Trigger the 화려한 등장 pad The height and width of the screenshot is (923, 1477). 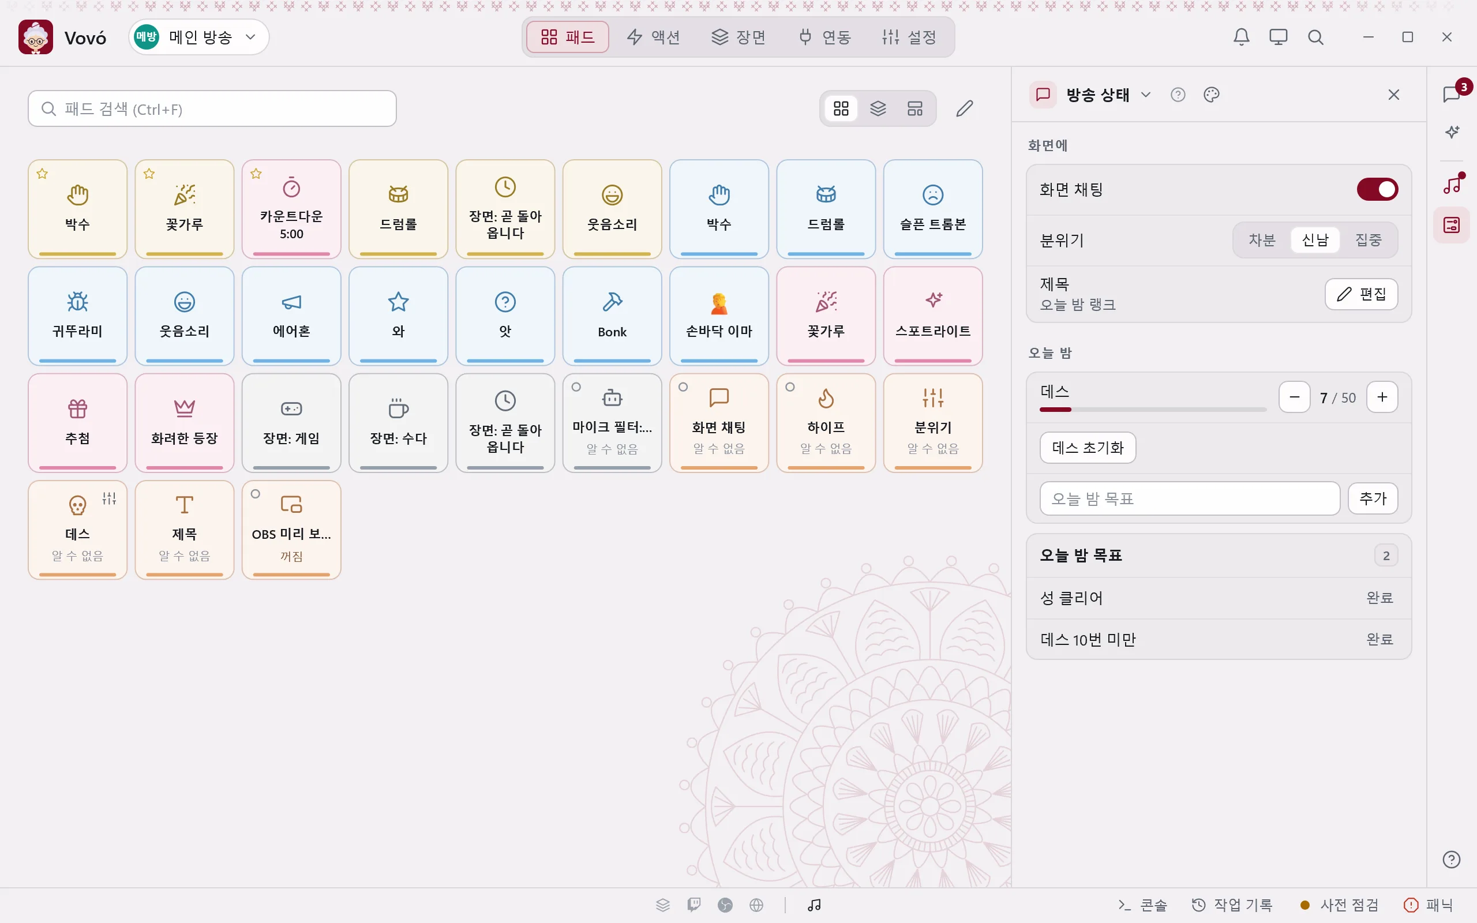pos(184,422)
